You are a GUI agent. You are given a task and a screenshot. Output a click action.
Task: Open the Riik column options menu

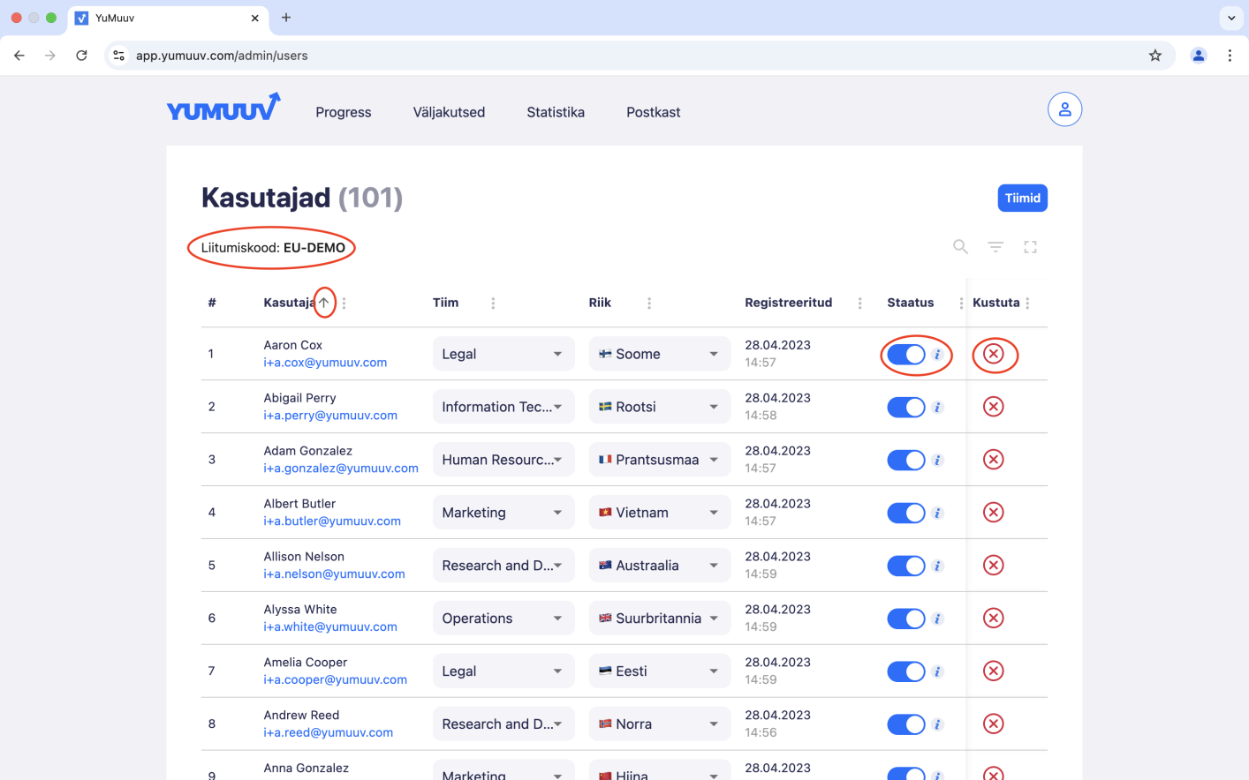point(649,303)
